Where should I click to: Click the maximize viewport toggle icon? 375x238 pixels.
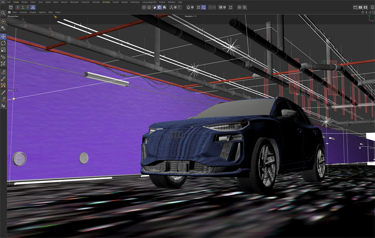pyautogui.click(x=373, y=12)
